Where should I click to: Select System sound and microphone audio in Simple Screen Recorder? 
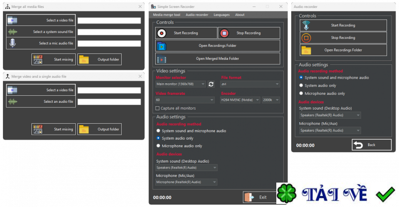click(x=158, y=131)
